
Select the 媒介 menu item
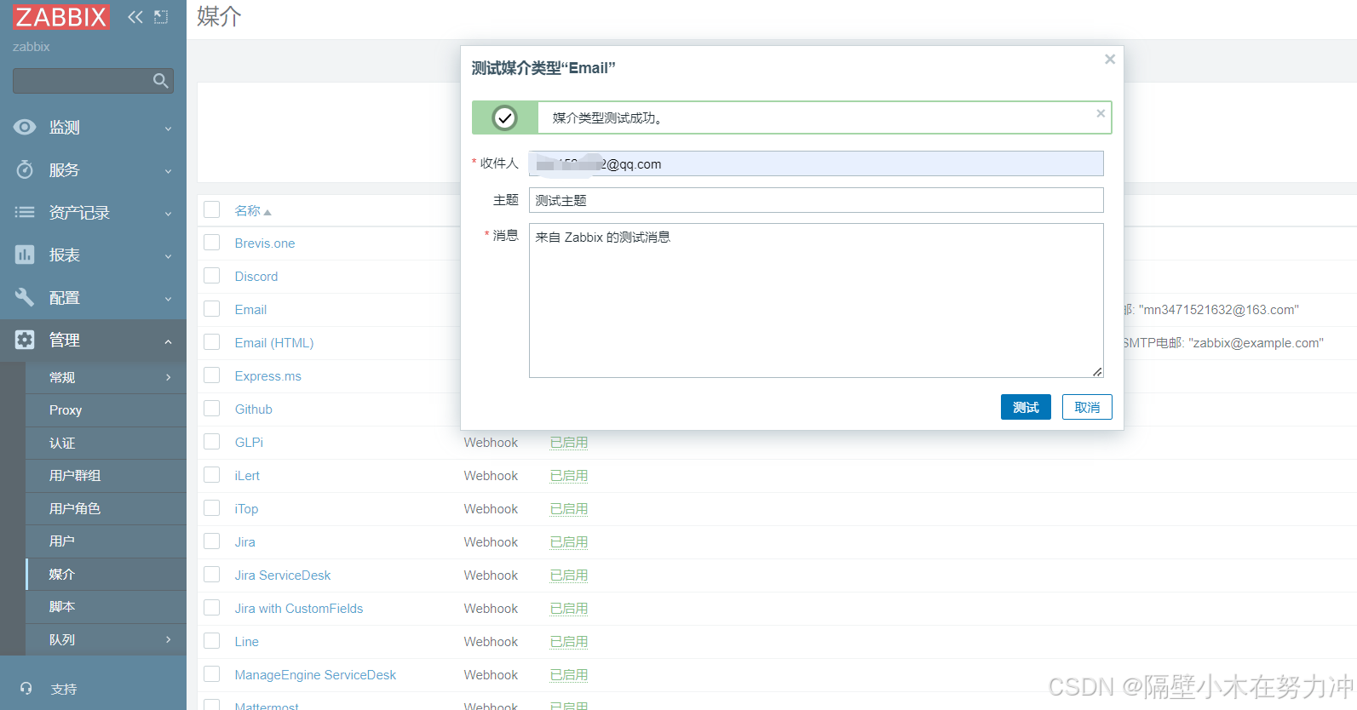click(x=106, y=574)
